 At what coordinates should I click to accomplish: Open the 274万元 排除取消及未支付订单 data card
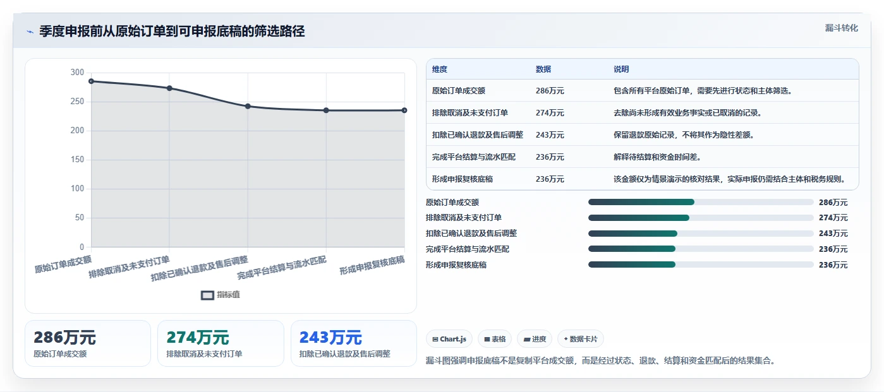(x=221, y=343)
